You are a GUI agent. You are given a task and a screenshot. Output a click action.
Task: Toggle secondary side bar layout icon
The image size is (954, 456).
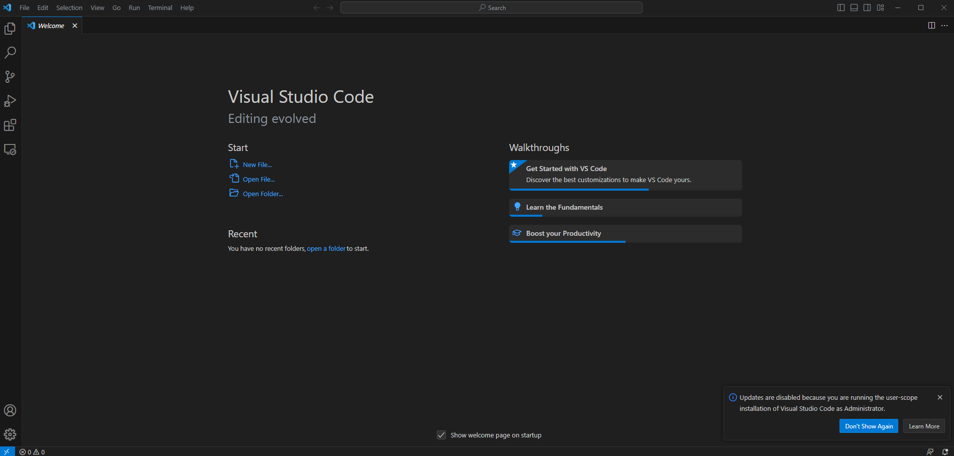(x=867, y=8)
